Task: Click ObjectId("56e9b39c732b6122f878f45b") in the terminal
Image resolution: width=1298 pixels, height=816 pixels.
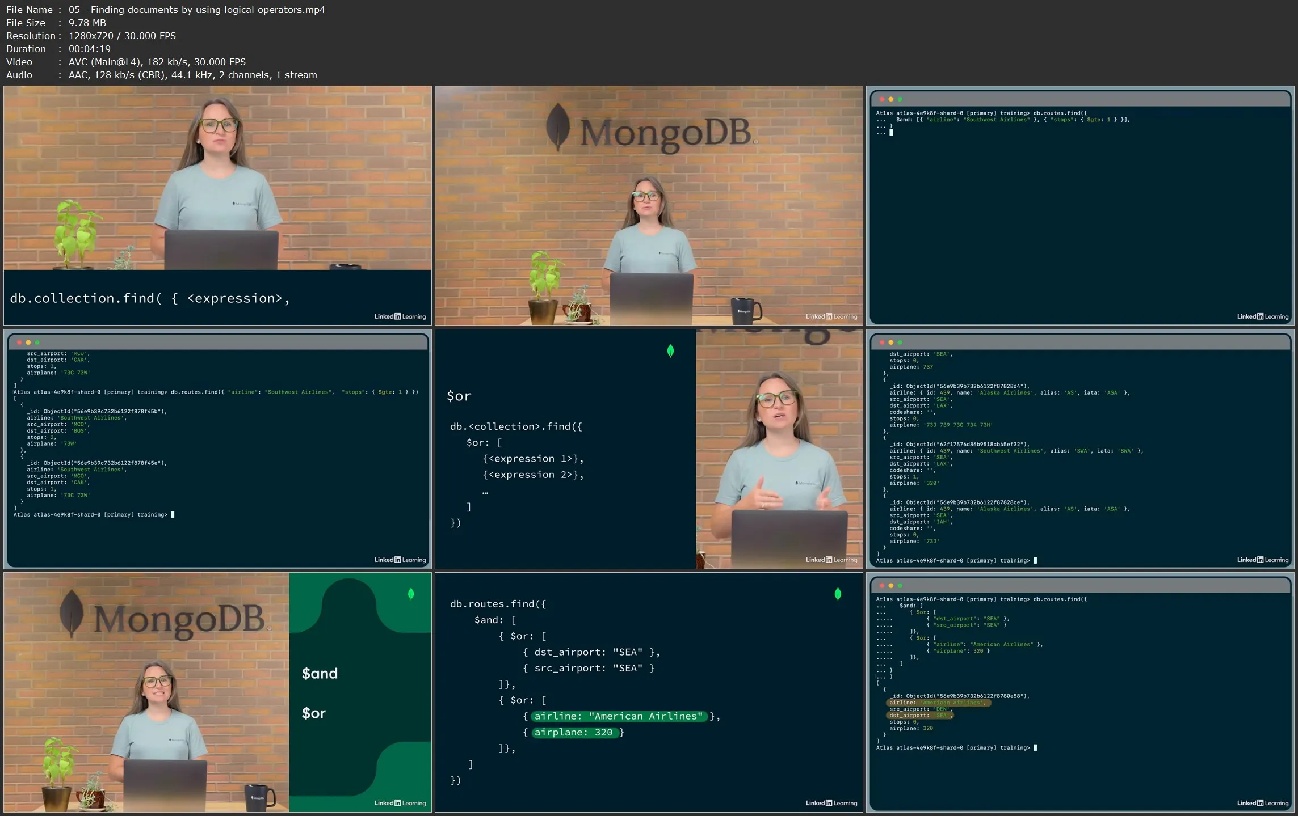Action: point(105,411)
